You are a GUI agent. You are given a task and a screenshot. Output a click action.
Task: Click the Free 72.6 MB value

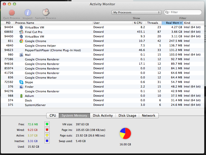(x=33, y=124)
